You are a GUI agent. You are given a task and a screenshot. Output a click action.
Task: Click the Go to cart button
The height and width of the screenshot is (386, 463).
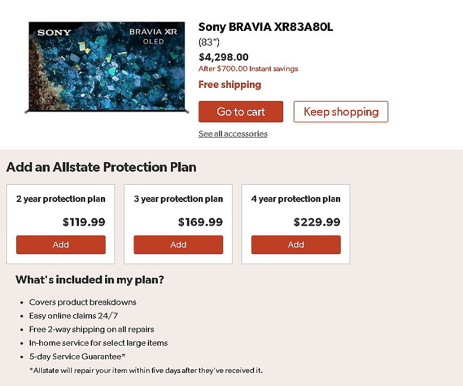(x=240, y=112)
